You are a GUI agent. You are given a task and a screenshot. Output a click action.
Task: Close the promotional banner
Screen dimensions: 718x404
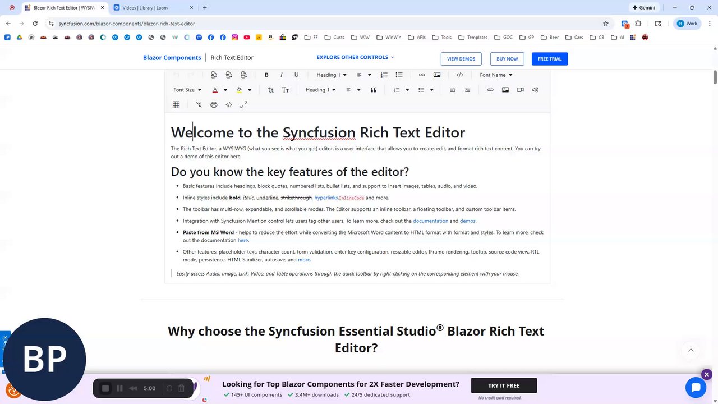coord(707,374)
